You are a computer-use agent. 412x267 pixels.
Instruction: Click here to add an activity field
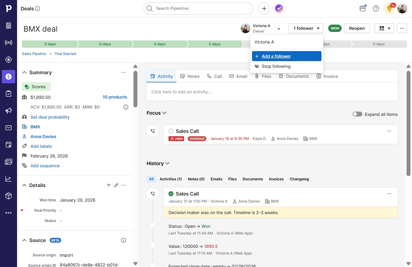click(x=272, y=92)
